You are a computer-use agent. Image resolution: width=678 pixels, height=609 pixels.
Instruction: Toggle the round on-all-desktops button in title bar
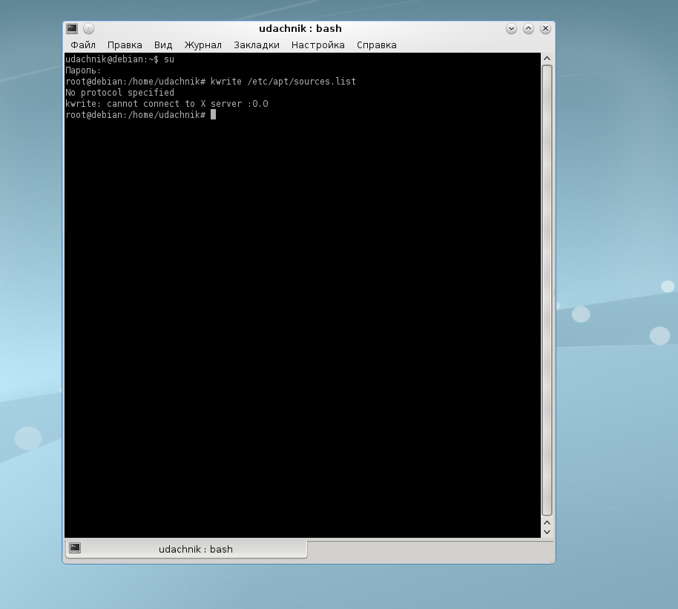pos(88,29)
